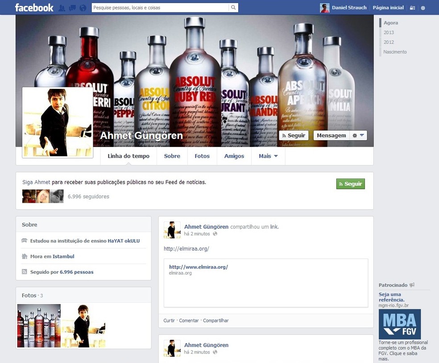This screenshot has height=363, width=439.
Task: Open http://www.elmiraa.org/ preview title
Action: [x=199, y=267]
